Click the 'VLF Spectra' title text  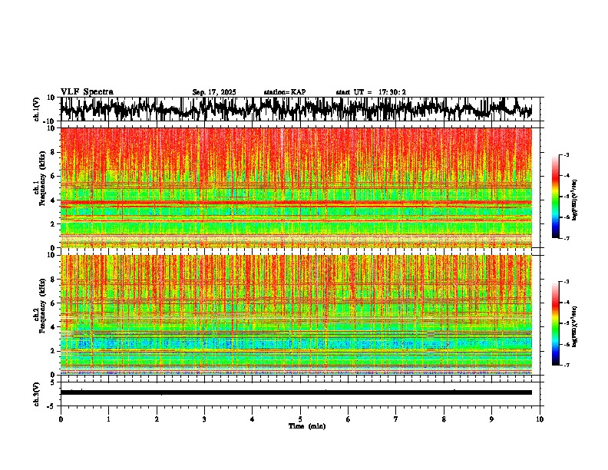(x=87, y=91)
